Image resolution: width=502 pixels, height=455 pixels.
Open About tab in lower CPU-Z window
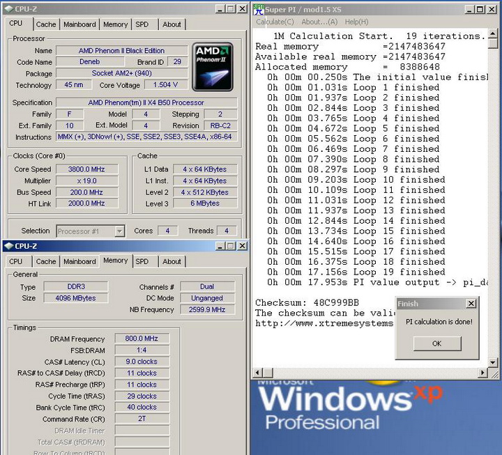pyautogui.click(x=172, y=261)
